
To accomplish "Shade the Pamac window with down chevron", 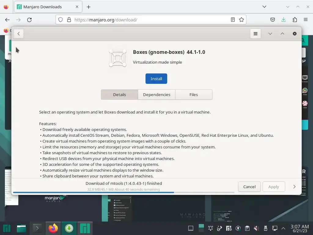I will (270, 34).
